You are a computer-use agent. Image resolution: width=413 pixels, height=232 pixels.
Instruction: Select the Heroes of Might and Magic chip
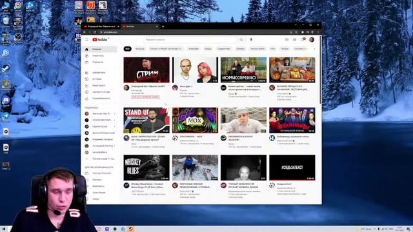(x=166, y=49)
